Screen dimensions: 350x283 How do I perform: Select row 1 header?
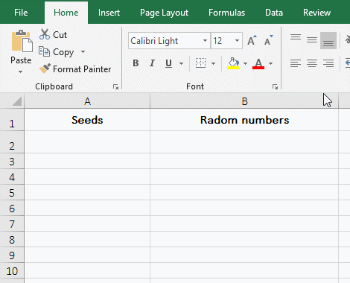click(12, 120)
